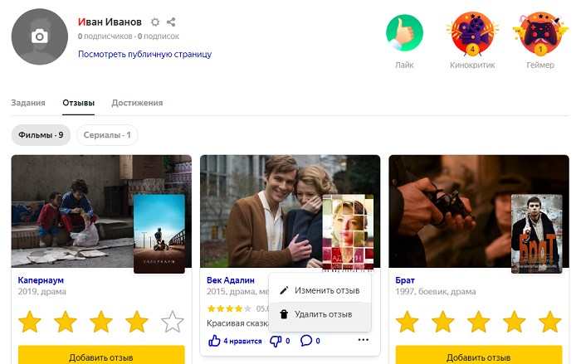Click the three-dots menu on Век Адалин
The height and width of the screenshot is (364, 581).
pos(364,340)
